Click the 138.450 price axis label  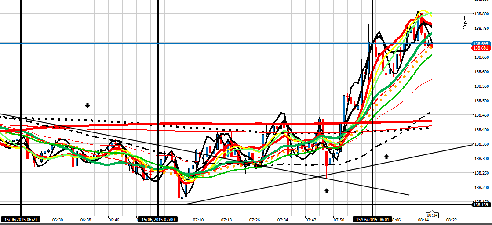pyautogui.click(x=482, y=115)
